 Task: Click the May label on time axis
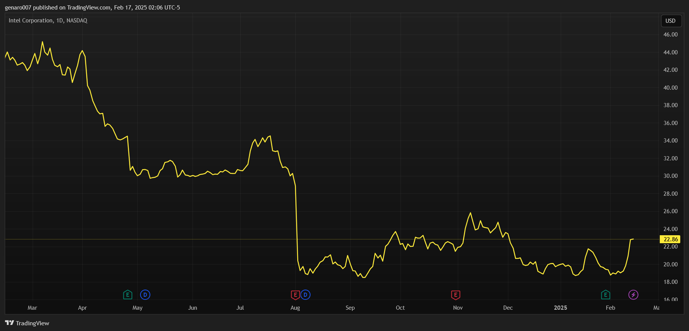137,308
